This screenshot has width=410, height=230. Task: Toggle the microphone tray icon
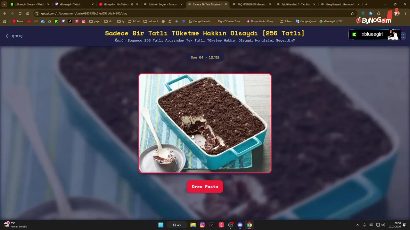click(365, 225)
